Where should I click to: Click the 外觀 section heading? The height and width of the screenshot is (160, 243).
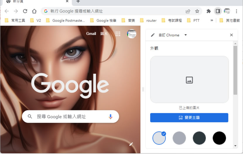pyautogui.click(x=154, y=48)
